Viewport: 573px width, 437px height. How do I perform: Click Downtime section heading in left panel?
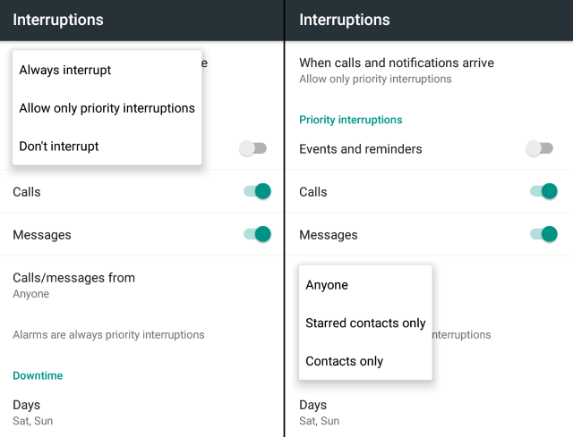[x=38, y=376]
